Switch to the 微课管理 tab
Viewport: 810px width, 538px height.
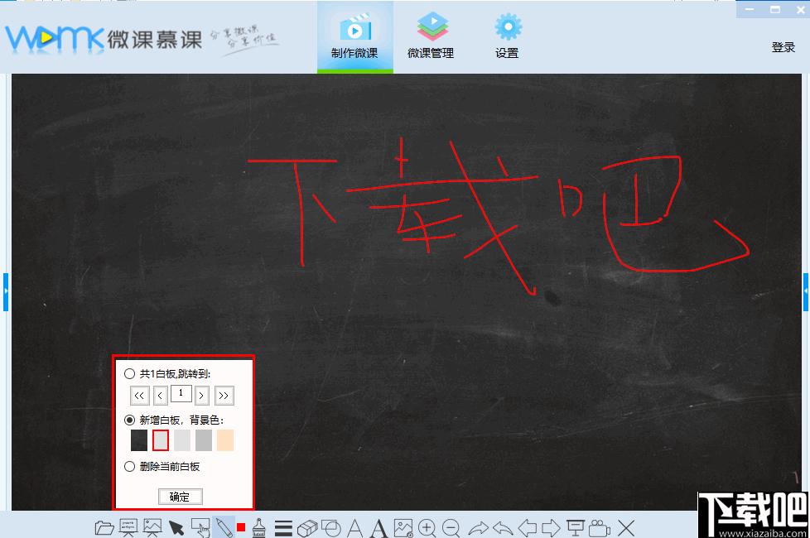[431, 36]
